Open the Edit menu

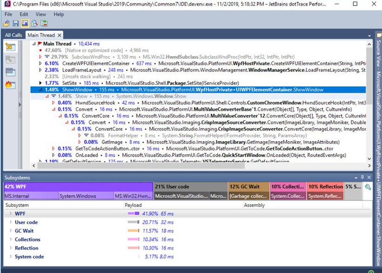[x=24, y=14]
